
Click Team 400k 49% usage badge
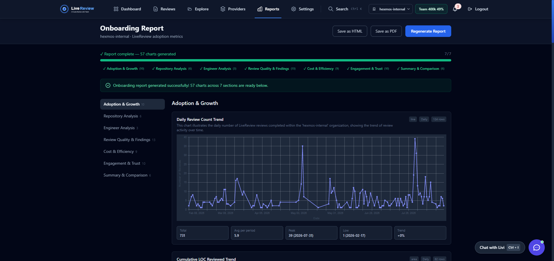pos(431,9)
